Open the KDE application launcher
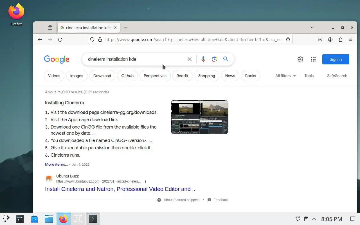Image resolution: width=360 pixels, height=225 pixels. point(6,219)
